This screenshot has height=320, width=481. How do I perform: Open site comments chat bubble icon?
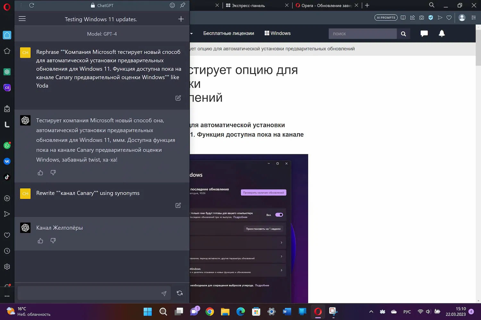(424, 33)
